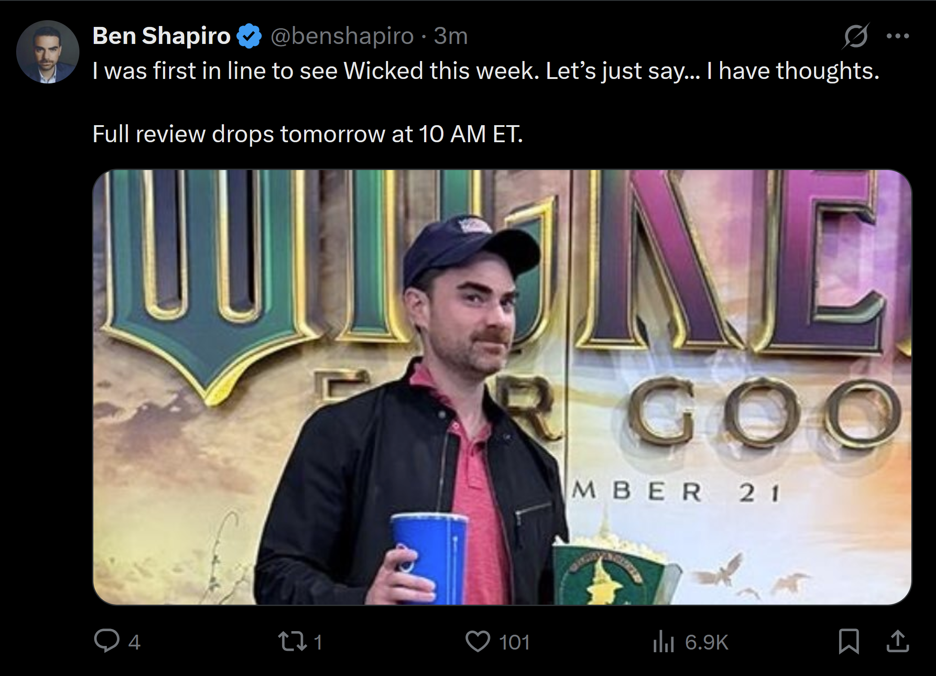The width and height of the screenshot is (936, 676).
Task: Click the share upload arrow icon
Action: pos(898,641)
